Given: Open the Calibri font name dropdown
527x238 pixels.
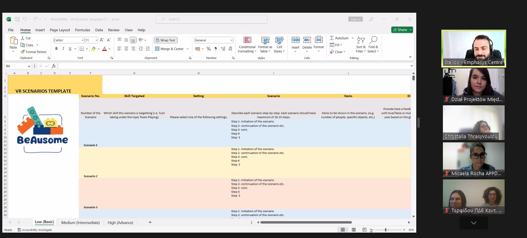Looking at the screenshot, I should [83, 40].
